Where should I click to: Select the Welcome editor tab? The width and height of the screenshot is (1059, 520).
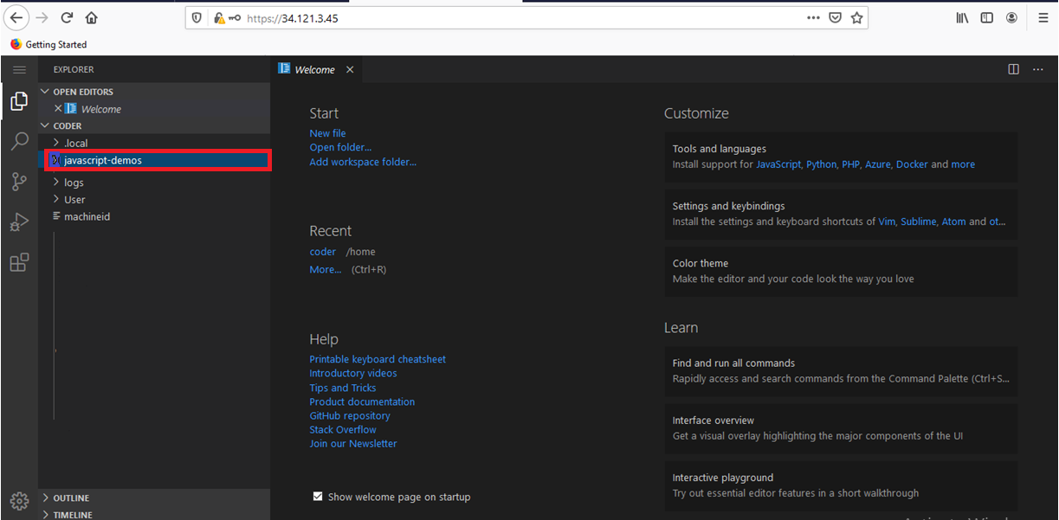point(313,70)
